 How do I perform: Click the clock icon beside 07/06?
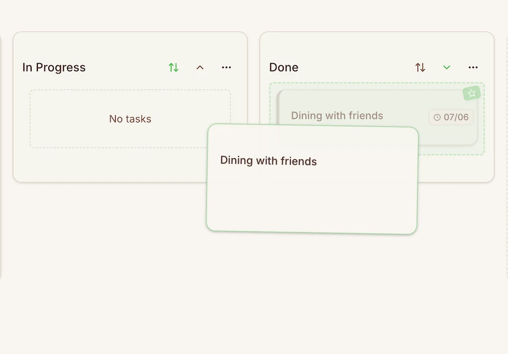pos(437,117)
